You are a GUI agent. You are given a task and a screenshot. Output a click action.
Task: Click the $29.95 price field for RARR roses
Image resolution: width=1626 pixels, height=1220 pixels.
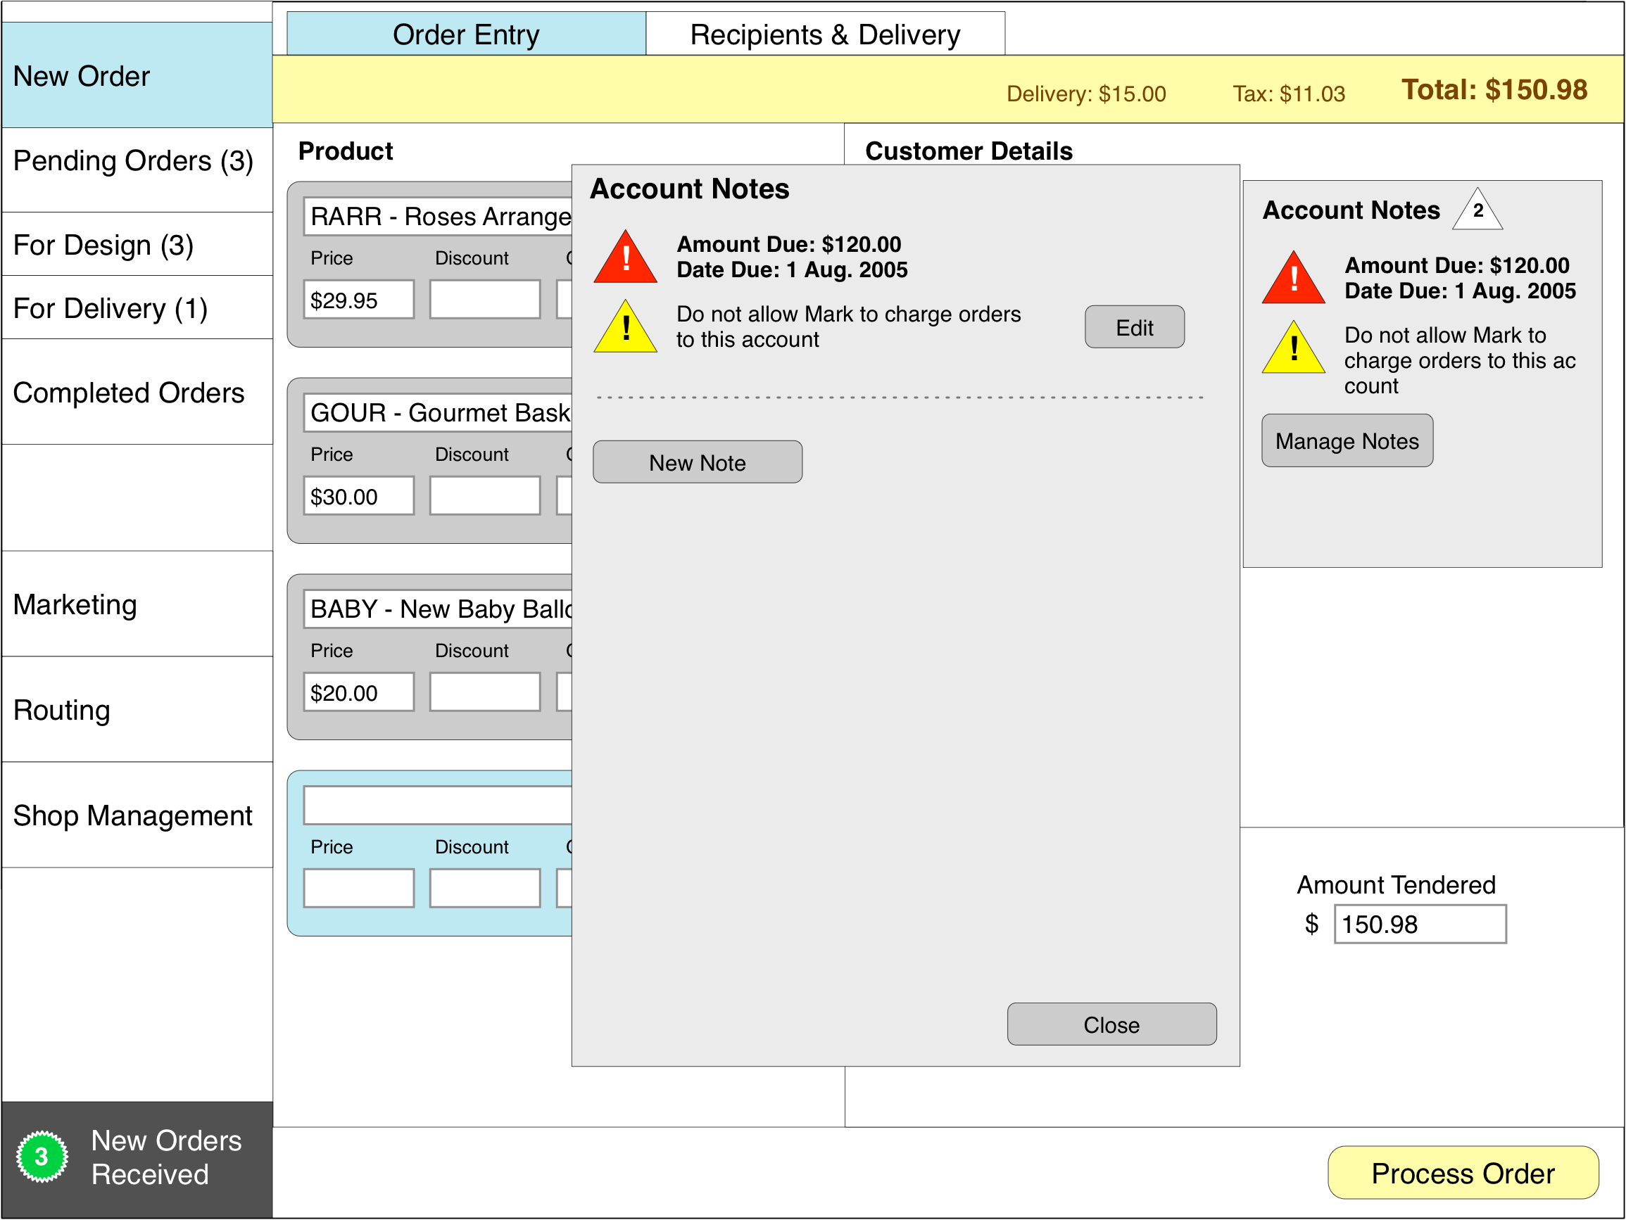(358, 300)
